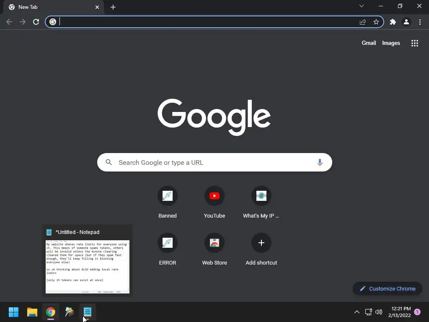The width and height of the screenshot is (429, 322).
Task: Bookmark this tab with the star icon
Action: click(x=376, y=22)
